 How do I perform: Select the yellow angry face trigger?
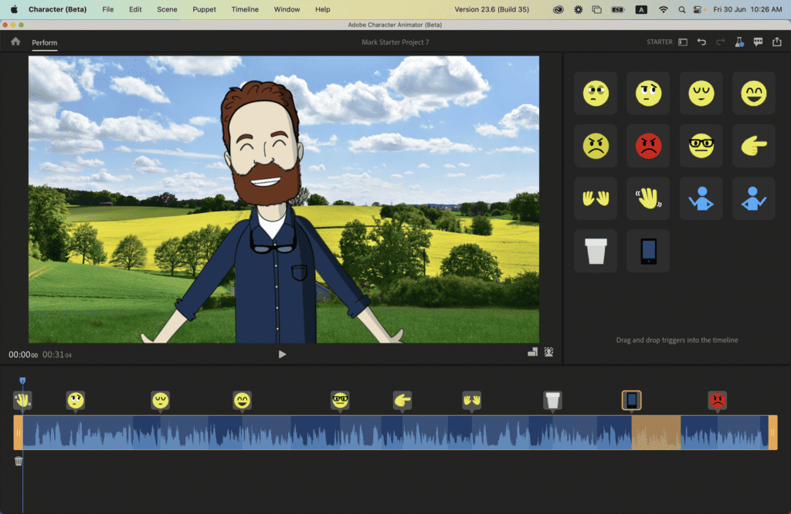click(596, 146)
